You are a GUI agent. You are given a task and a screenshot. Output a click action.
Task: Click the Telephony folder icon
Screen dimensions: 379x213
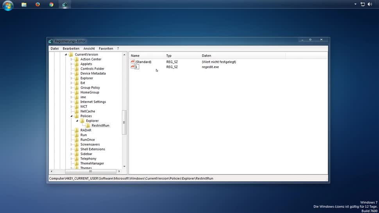point(77,158)
